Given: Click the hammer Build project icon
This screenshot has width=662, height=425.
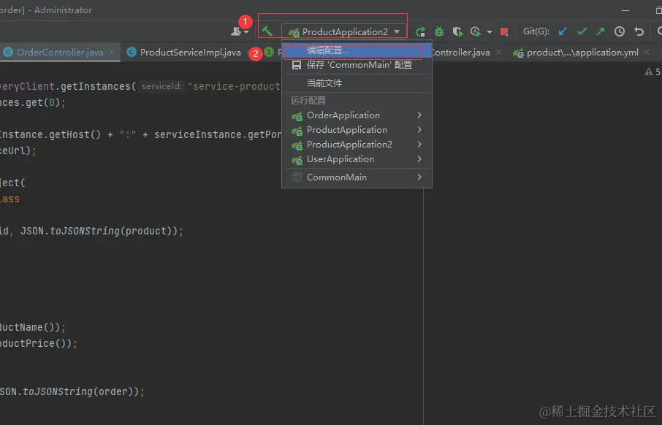Looking at the screenshot, I should [267, 31].
